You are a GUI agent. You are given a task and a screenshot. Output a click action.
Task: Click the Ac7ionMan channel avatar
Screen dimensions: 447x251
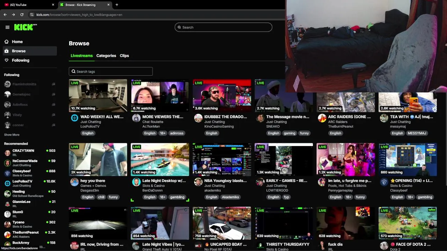(136, 118)
